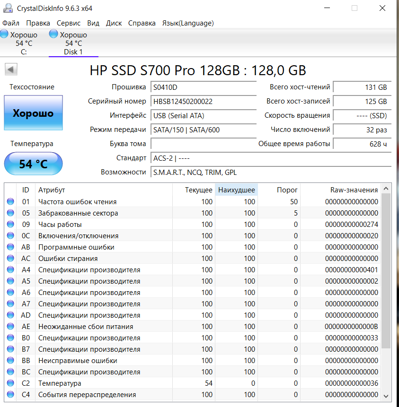Click the scrollbar up arrow
The image size is (399, 407).
[x=386, y=189]
